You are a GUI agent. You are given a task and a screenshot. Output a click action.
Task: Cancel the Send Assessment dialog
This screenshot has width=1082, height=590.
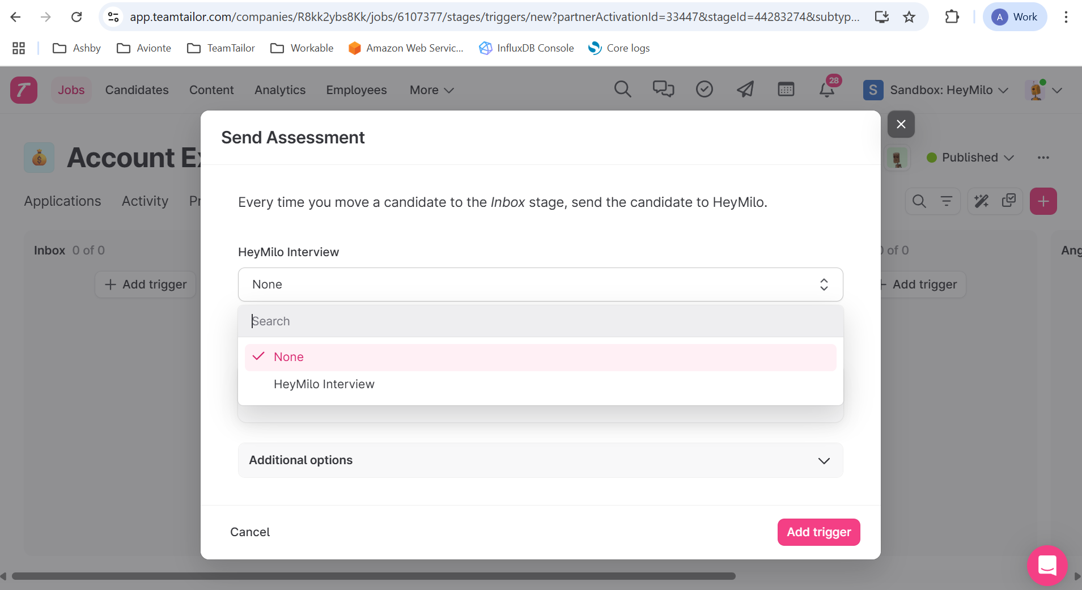250,532
